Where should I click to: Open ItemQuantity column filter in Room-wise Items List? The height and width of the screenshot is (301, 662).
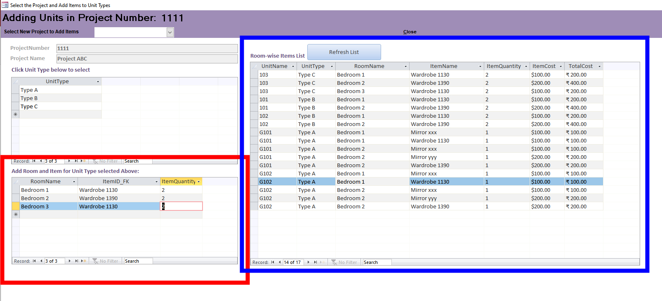[526, 66]
